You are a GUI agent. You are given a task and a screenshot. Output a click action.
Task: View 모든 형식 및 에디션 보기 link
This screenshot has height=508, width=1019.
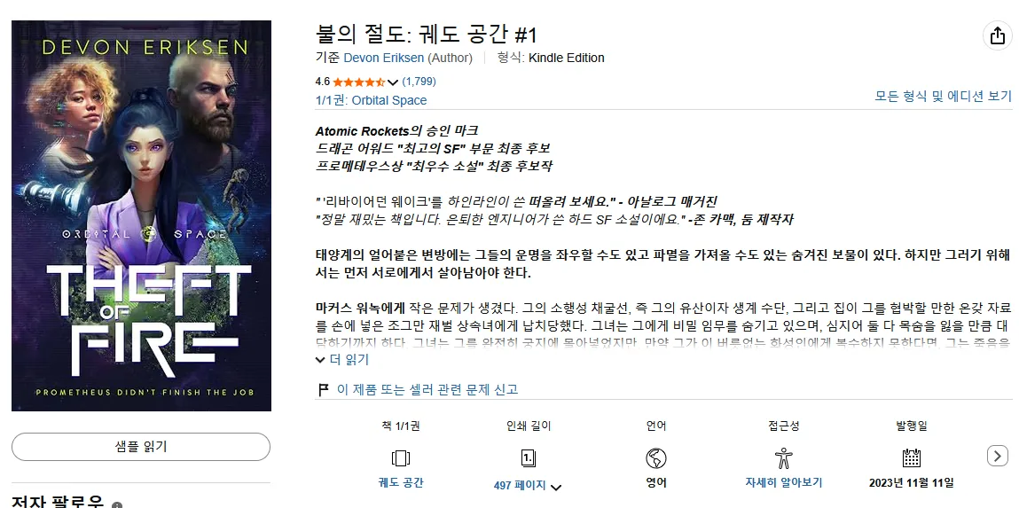(x=943, y=96)
